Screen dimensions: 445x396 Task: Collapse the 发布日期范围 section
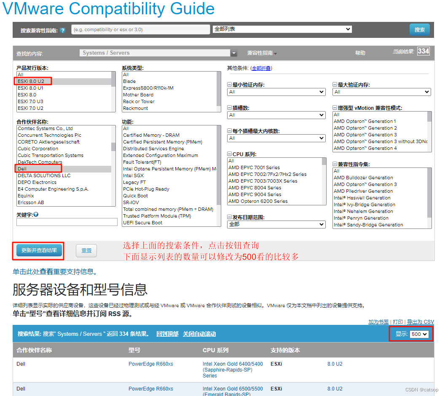(230, 217)
